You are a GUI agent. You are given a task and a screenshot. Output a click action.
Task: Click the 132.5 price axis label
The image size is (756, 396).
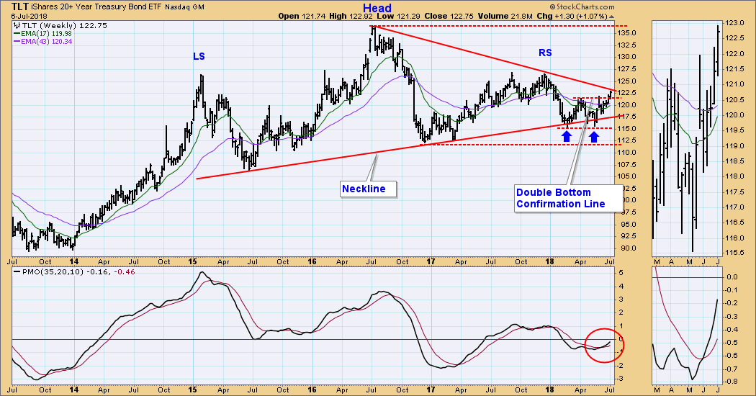click(627, 45)
